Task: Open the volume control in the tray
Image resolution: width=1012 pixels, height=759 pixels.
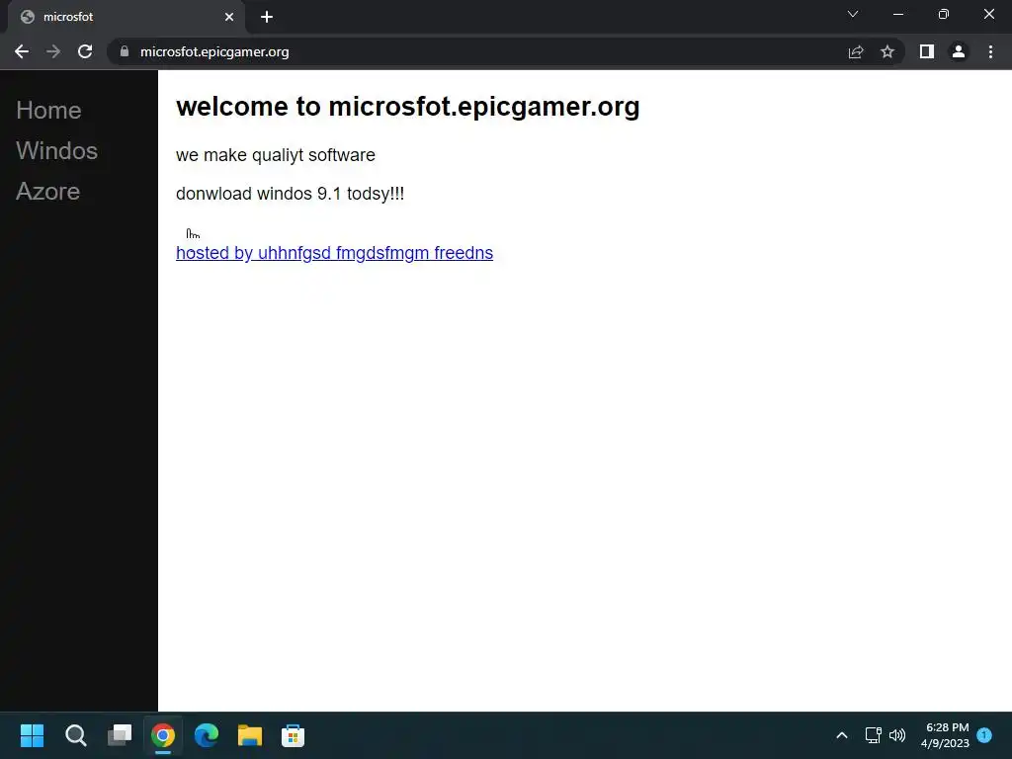Action: [897, 735]
